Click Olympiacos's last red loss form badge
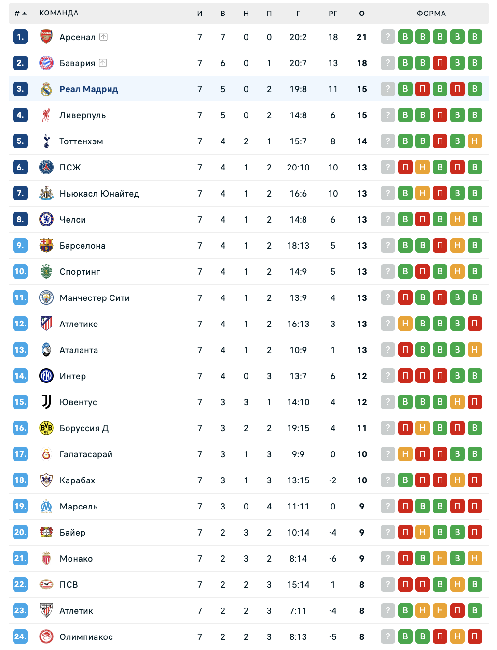 [475, 636]
